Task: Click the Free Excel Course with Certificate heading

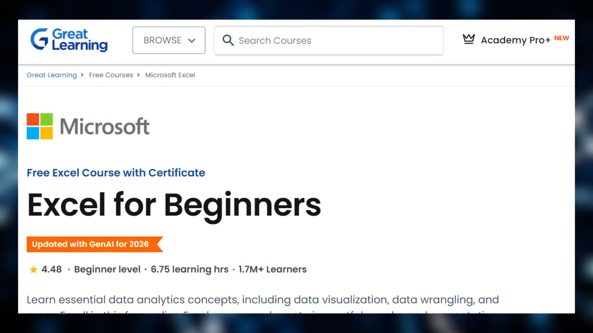Action: 116,173
